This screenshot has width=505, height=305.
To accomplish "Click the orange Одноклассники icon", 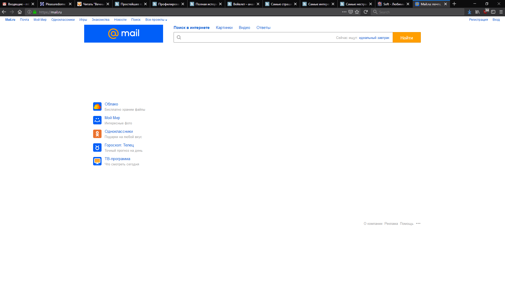I will coord(97,134).
